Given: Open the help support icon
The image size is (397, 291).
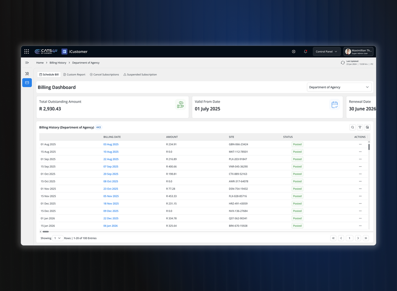Looking at the screenshot, I should [x=293, y=52].
